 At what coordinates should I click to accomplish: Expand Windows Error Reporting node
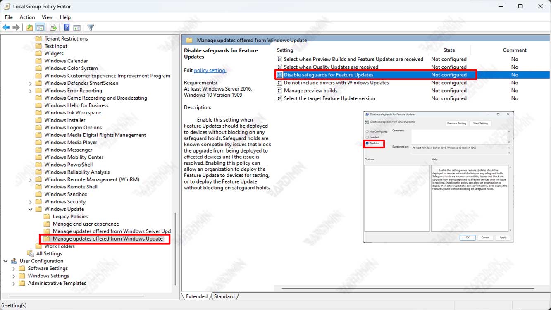point(31,91)
